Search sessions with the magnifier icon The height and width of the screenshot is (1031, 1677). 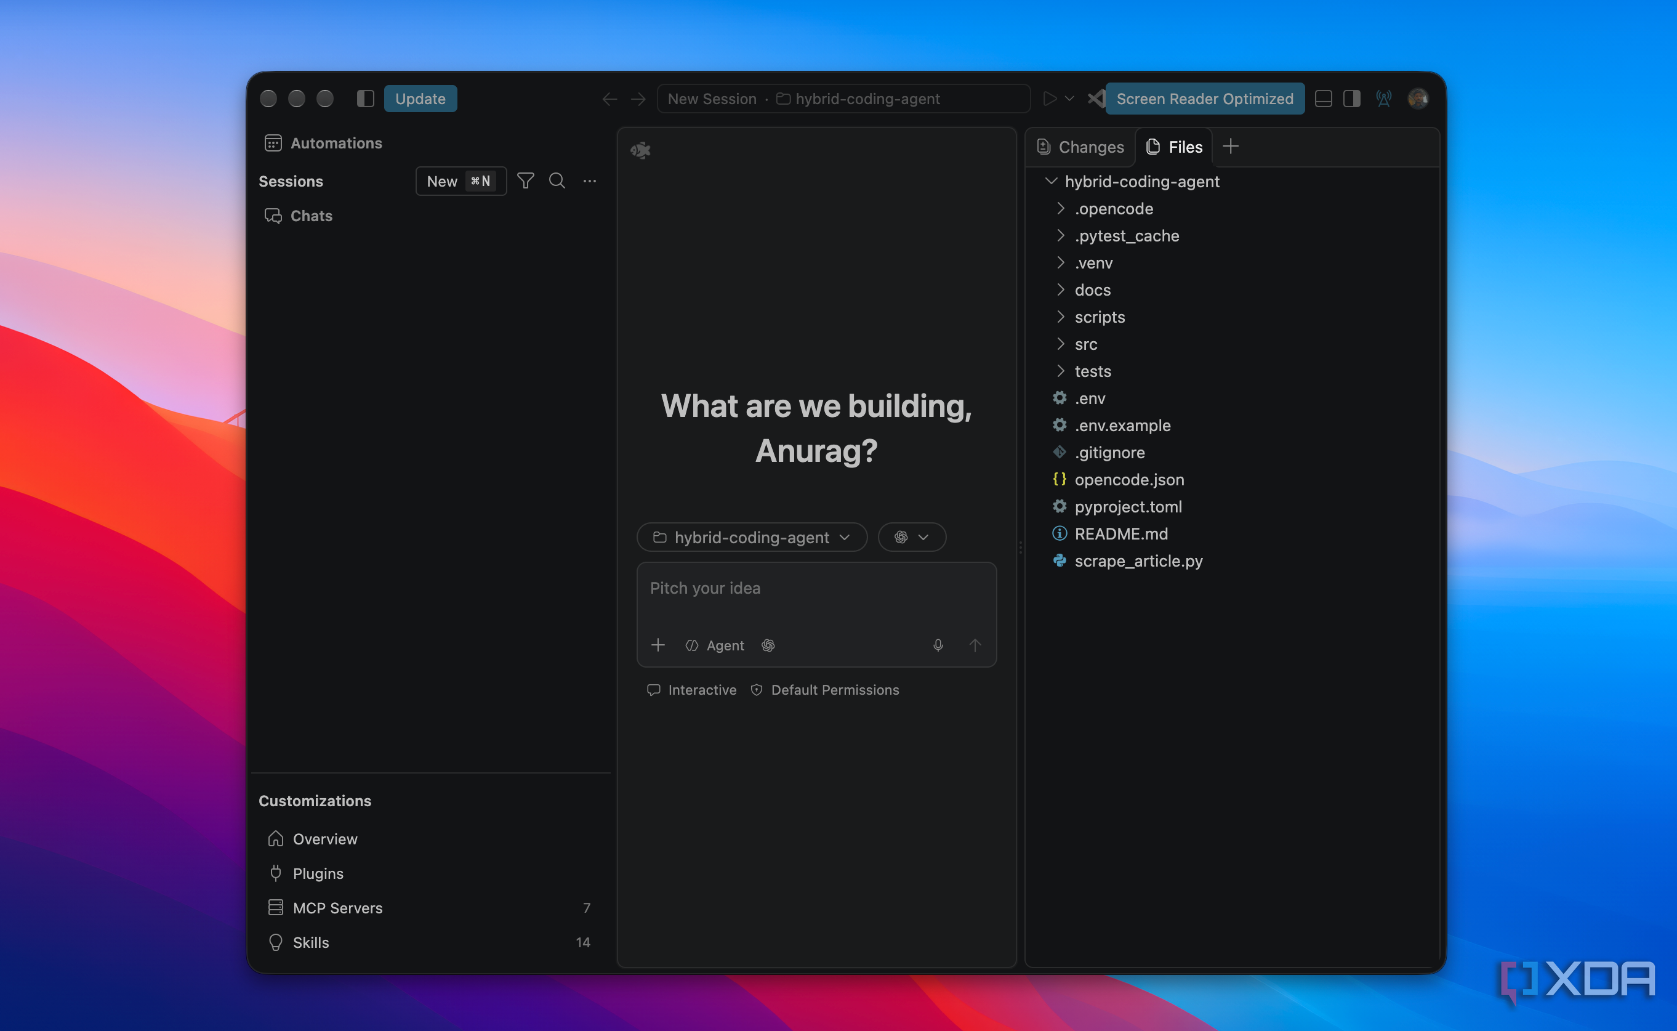[x=557, y=180]
